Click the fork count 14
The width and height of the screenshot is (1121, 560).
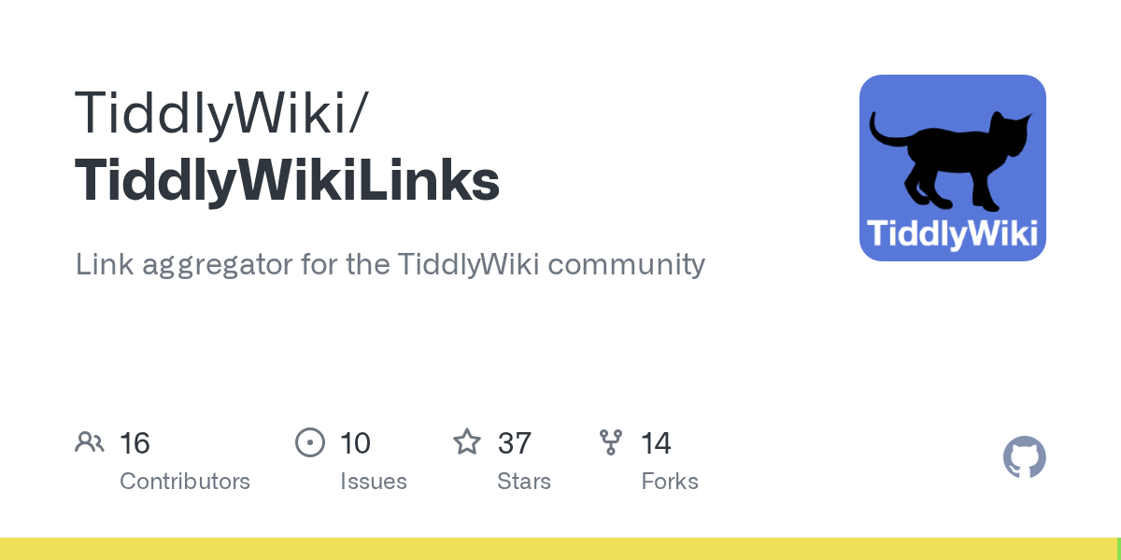(656, 442)
